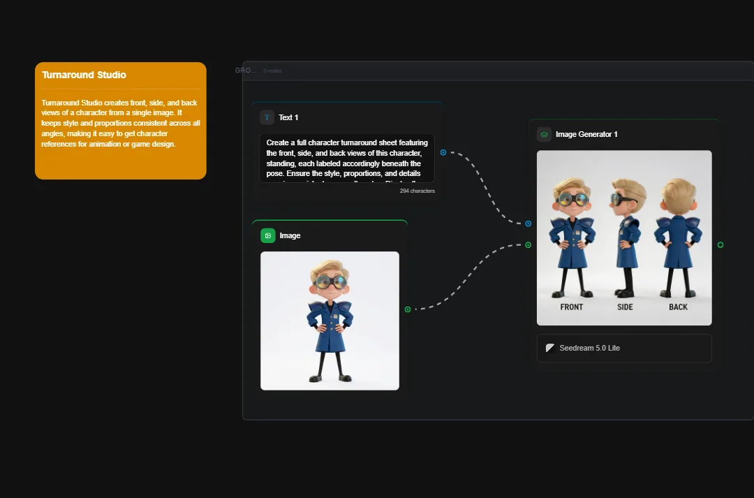Image resolution: width=754 pixels, height=498 pixels.
Task: Click the Image Generator's green image input port
Action: (x=528, y=244)
